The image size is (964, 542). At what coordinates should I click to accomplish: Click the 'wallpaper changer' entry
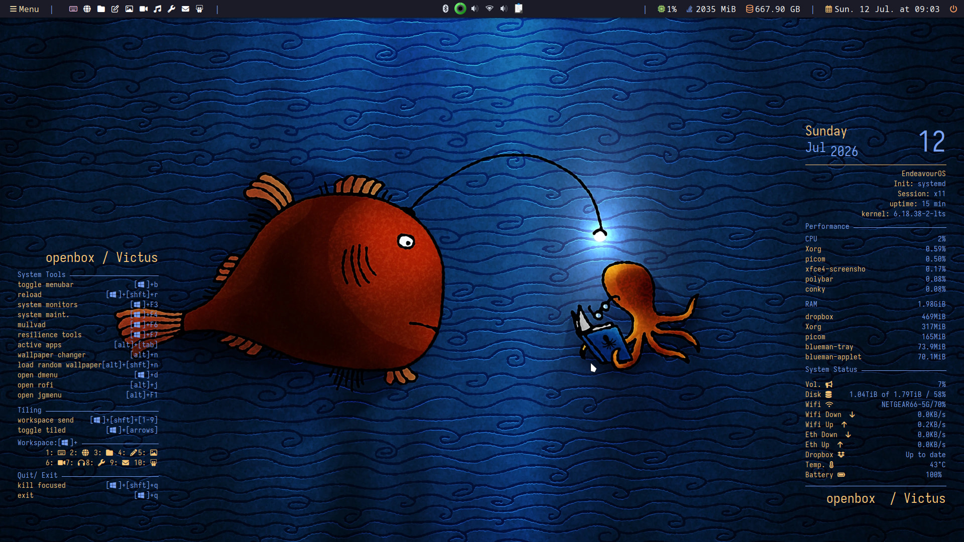52,355
